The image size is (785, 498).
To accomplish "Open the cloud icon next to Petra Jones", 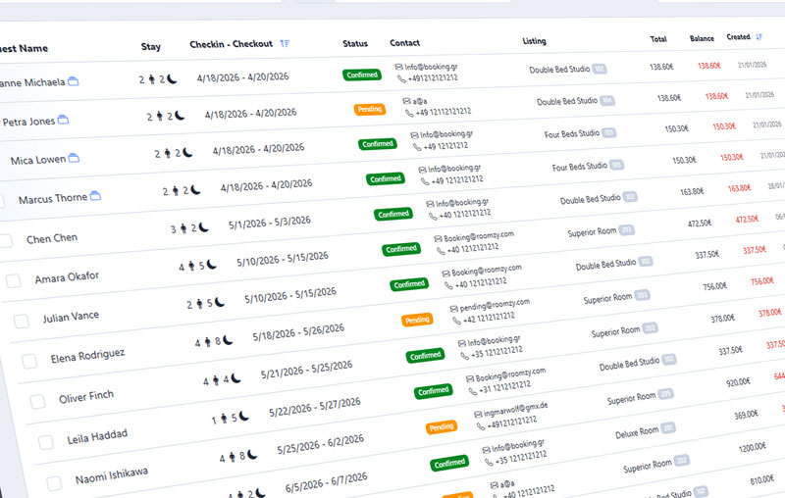I will 63,120.
